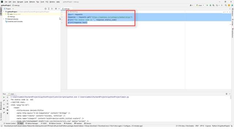Click the Code With Me user icon

(x=191, y=5)
